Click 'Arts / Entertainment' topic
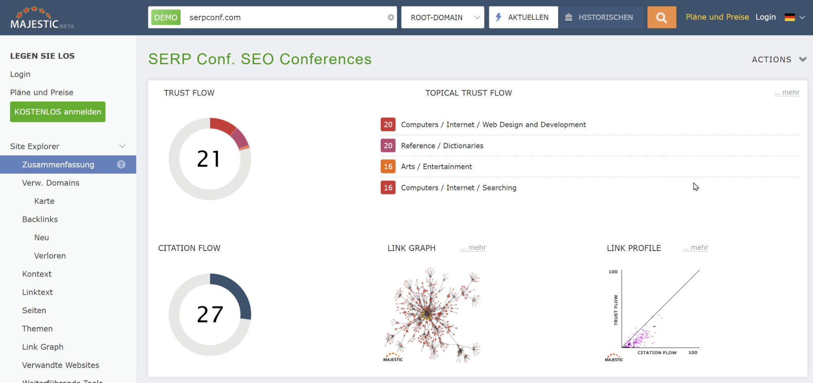The image size is (813, 383). (x=436, y=167)
